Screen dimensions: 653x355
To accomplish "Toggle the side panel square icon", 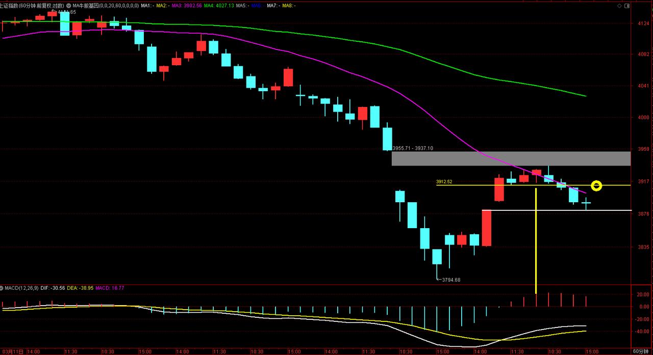I will pos(627,5).
